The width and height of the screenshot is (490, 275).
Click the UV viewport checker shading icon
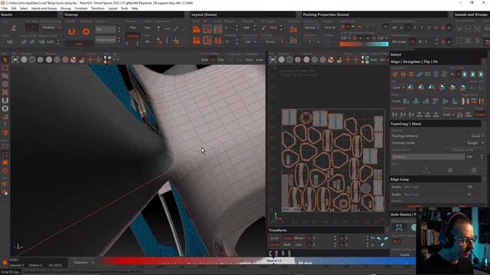315,60
